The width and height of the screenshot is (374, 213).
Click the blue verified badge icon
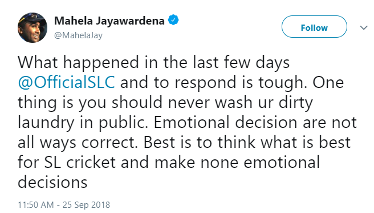click(173, 20)
